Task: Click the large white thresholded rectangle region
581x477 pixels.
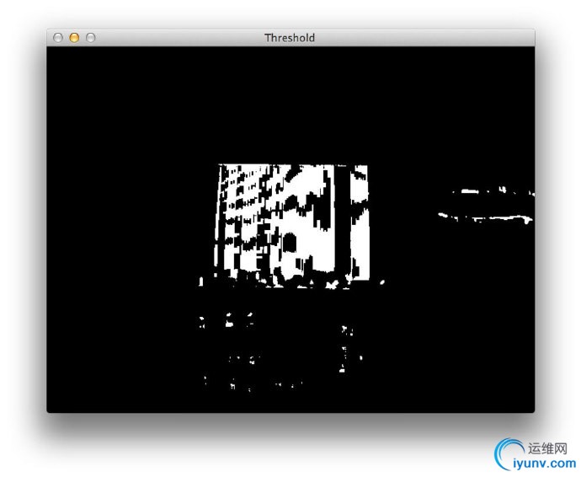Action: point(292,224)
